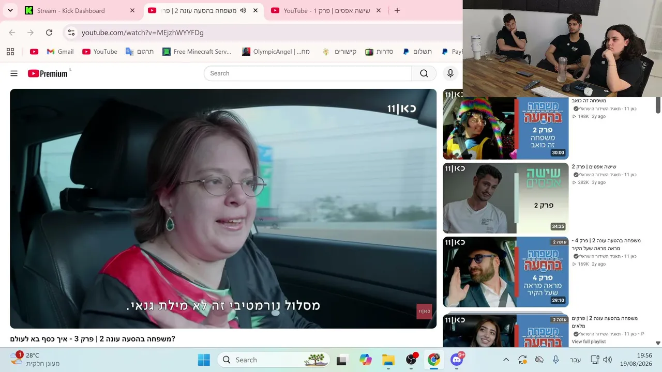
Task: Open the Windows Start menu
Action: tap(204, 360)
